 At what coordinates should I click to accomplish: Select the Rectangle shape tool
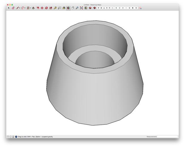tap(28, 8)
